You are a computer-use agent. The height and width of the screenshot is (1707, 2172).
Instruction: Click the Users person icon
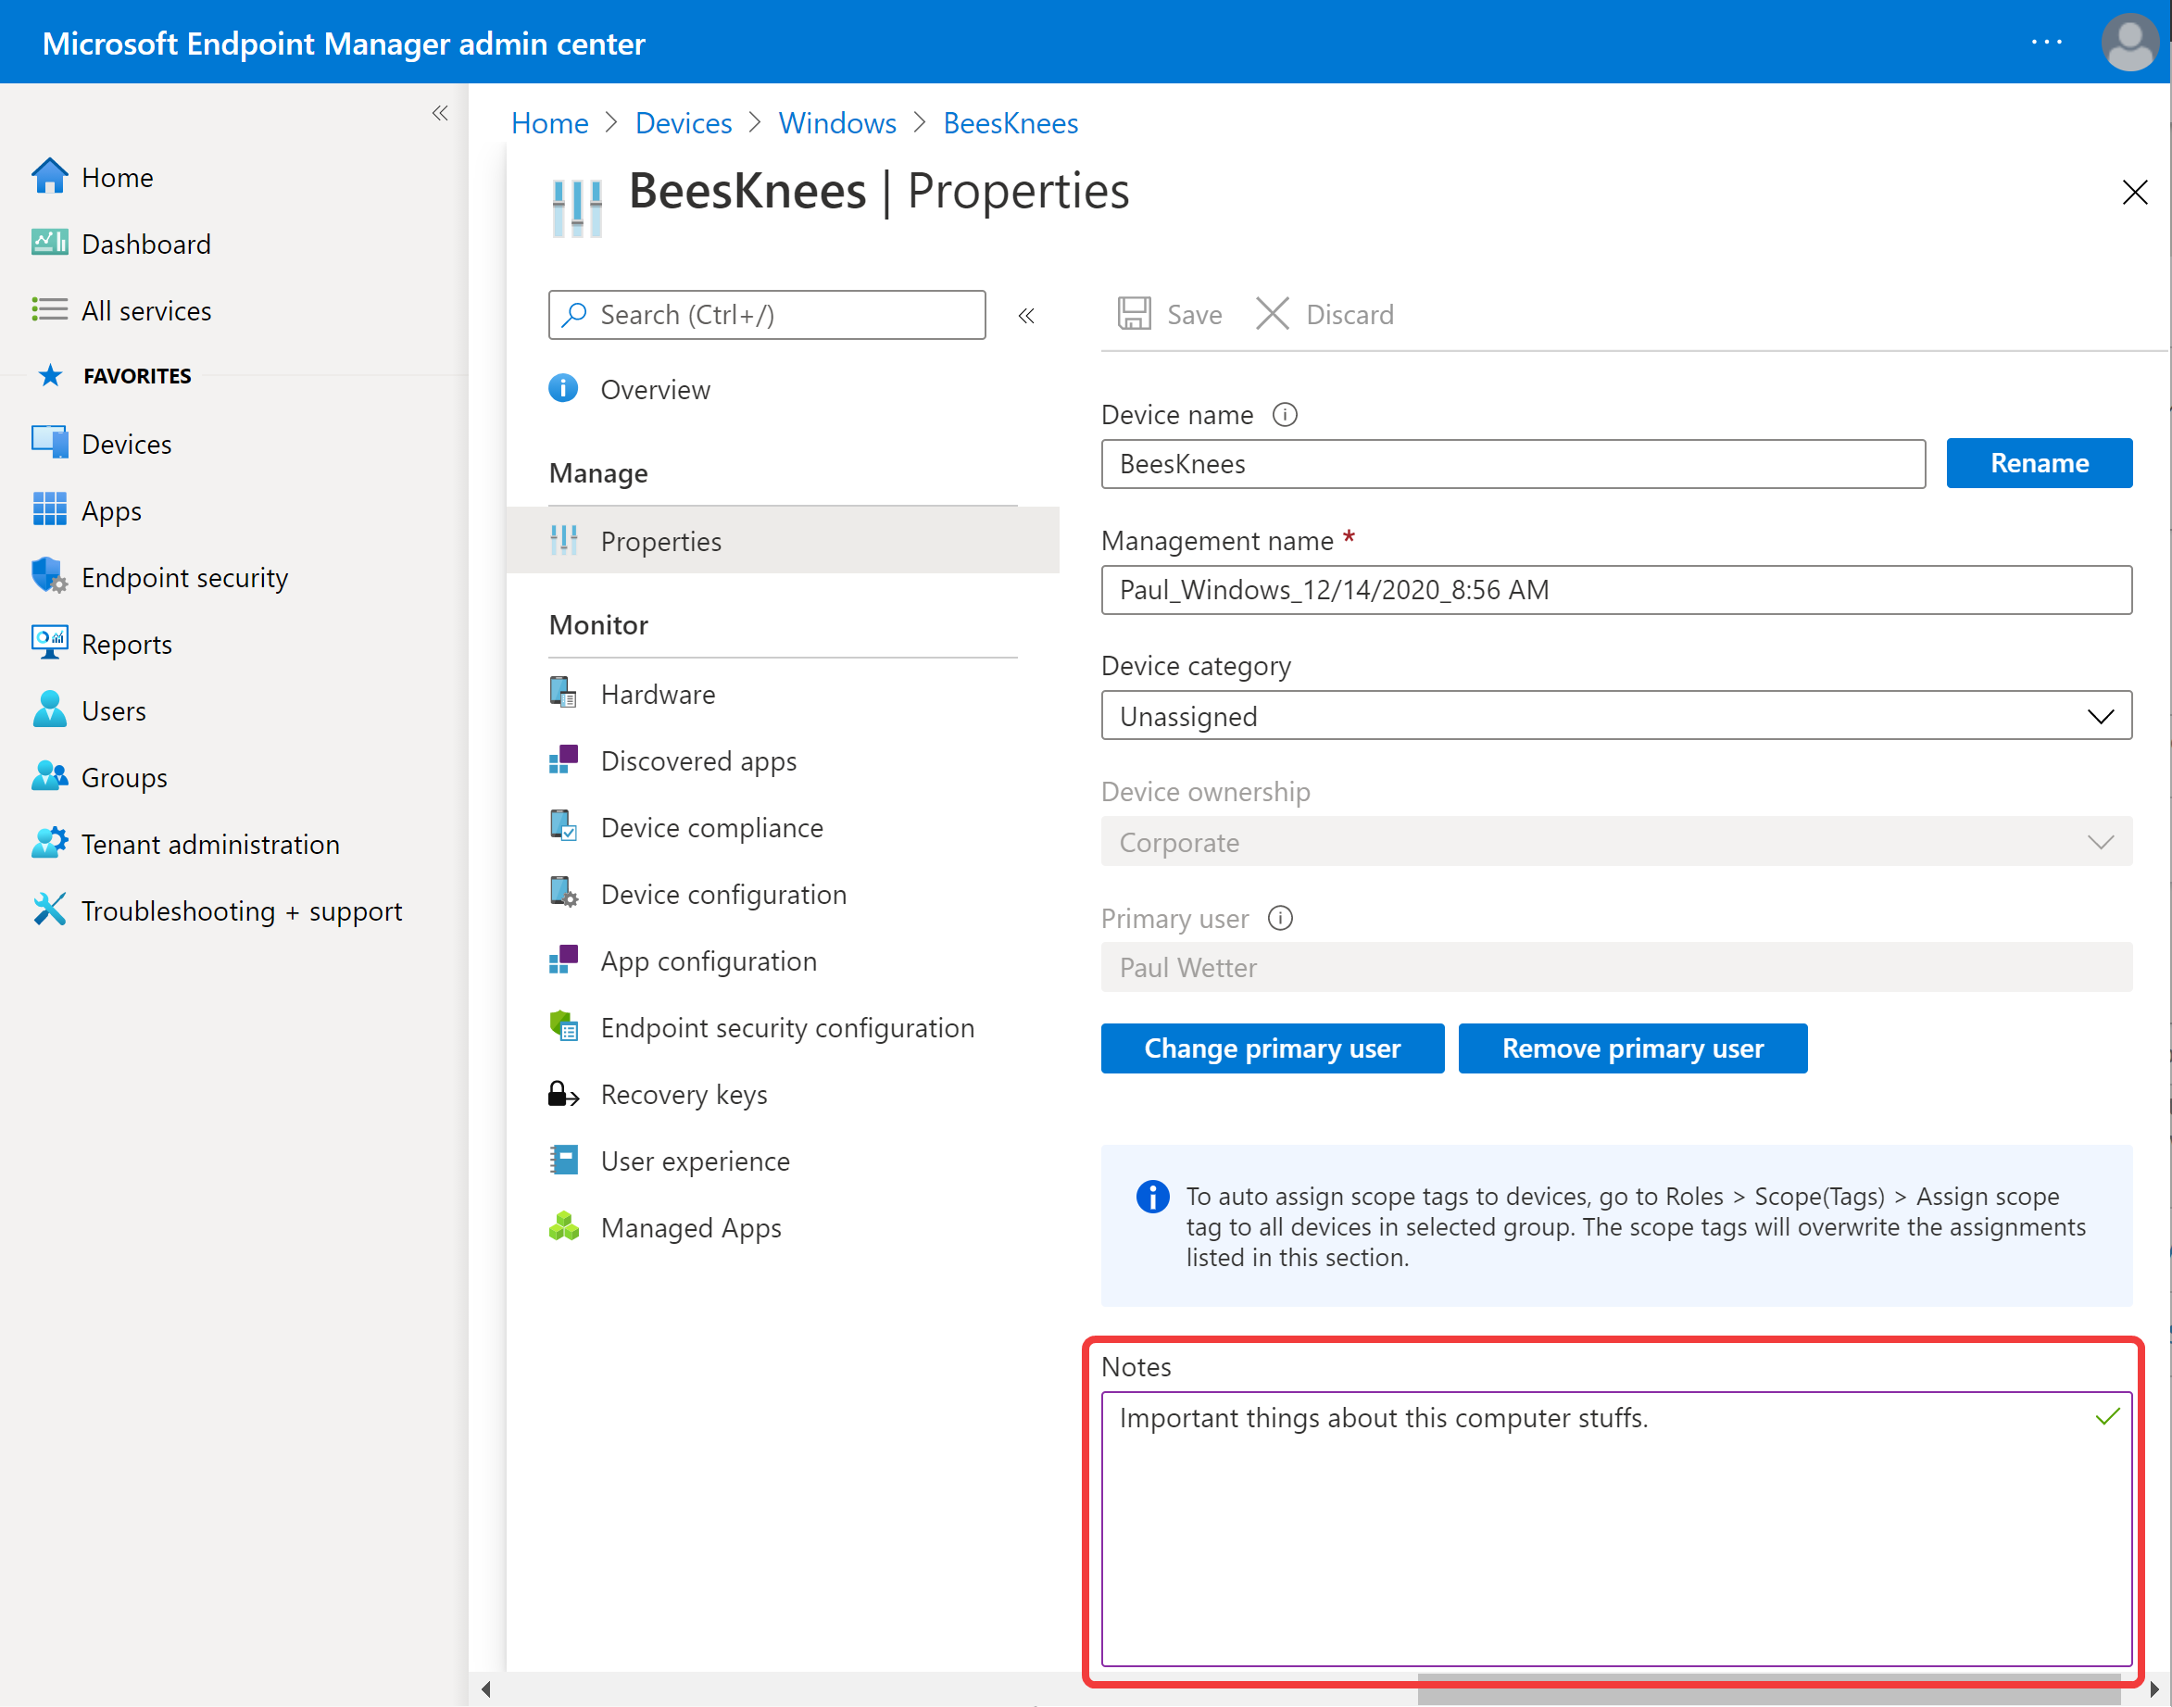point(49,709)
